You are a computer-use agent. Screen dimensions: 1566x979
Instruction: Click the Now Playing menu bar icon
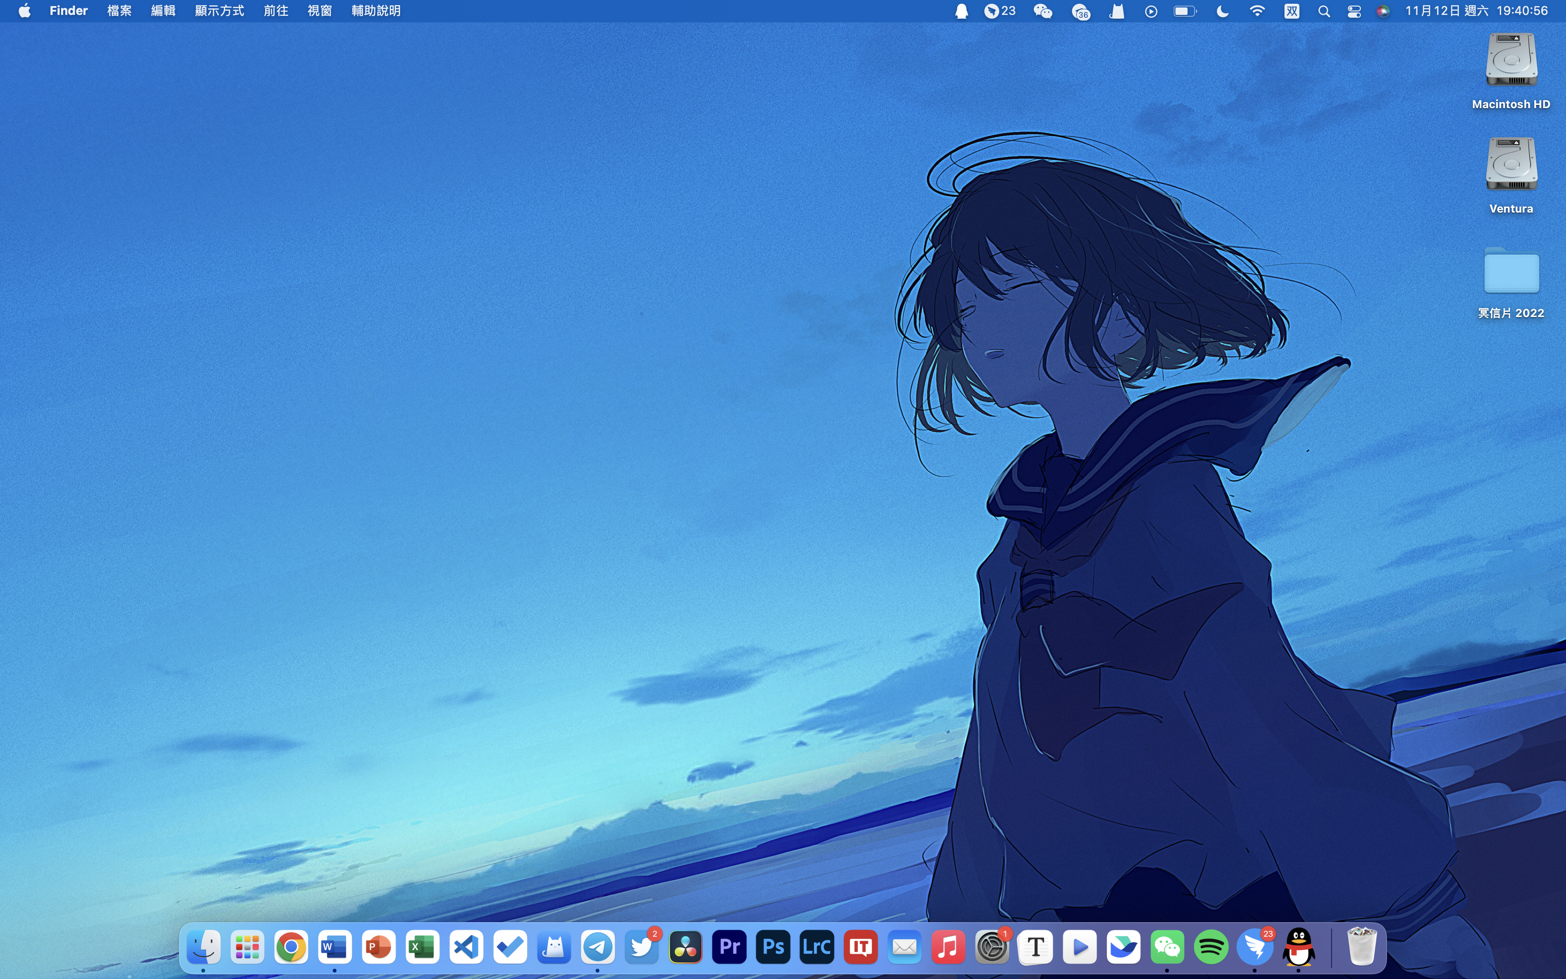coord(1151,11)
